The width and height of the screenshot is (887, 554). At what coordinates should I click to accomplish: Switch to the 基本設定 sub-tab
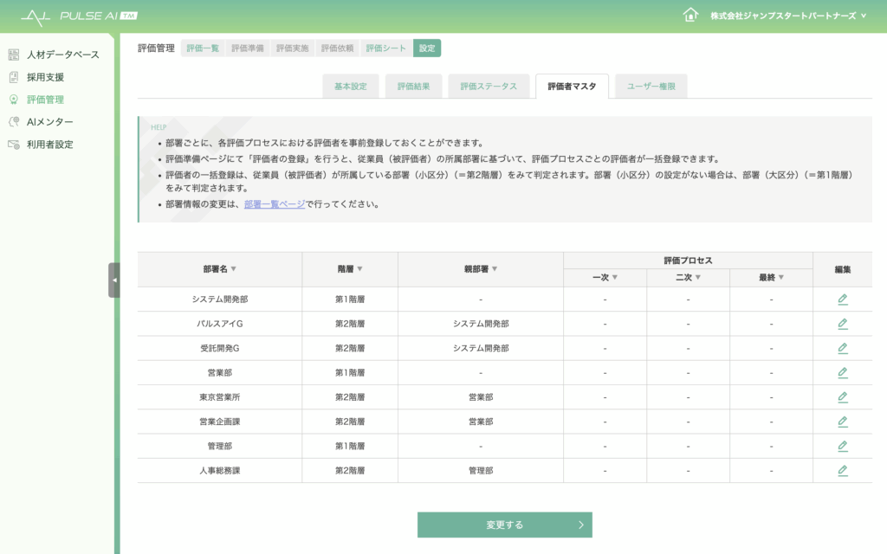351,87
